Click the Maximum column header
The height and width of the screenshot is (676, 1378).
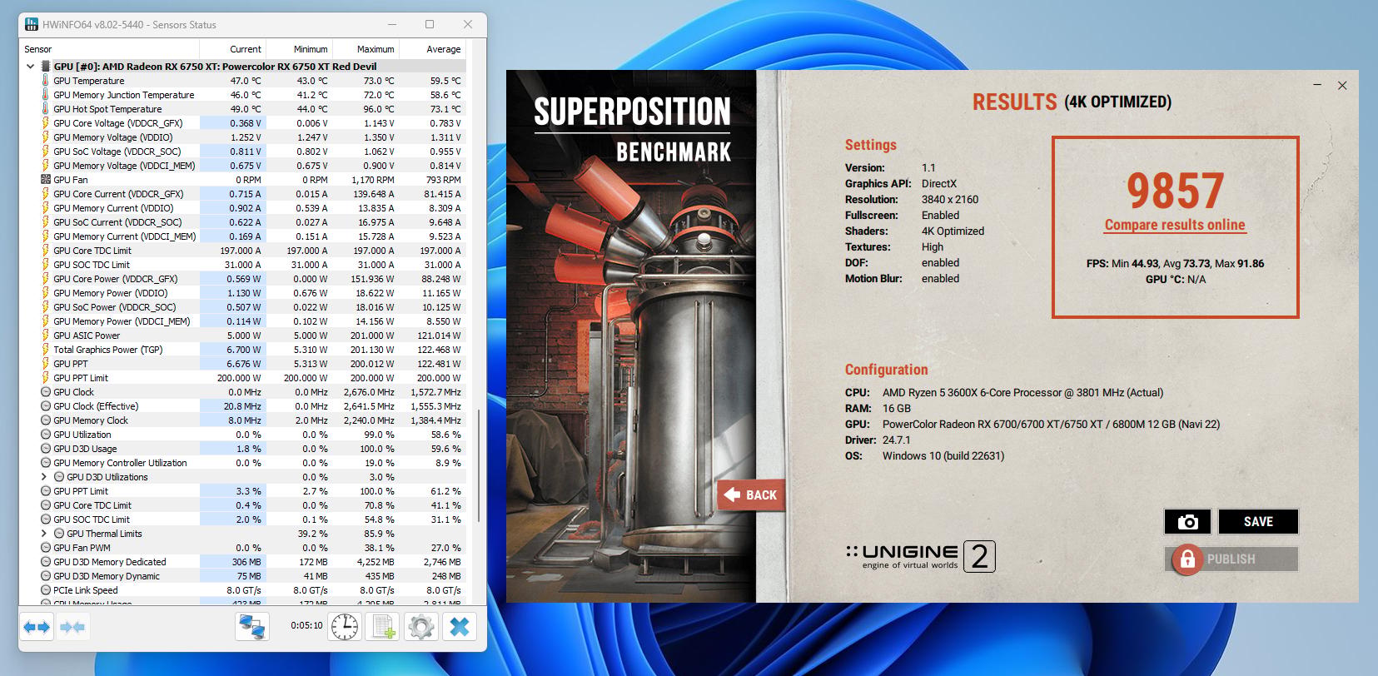click(x=366, y=49)
